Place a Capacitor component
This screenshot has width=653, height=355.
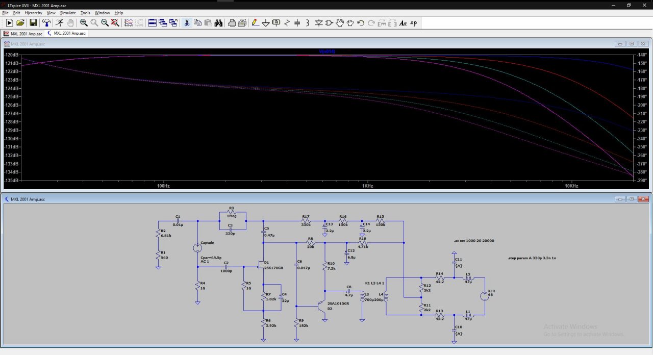[297, 23]
